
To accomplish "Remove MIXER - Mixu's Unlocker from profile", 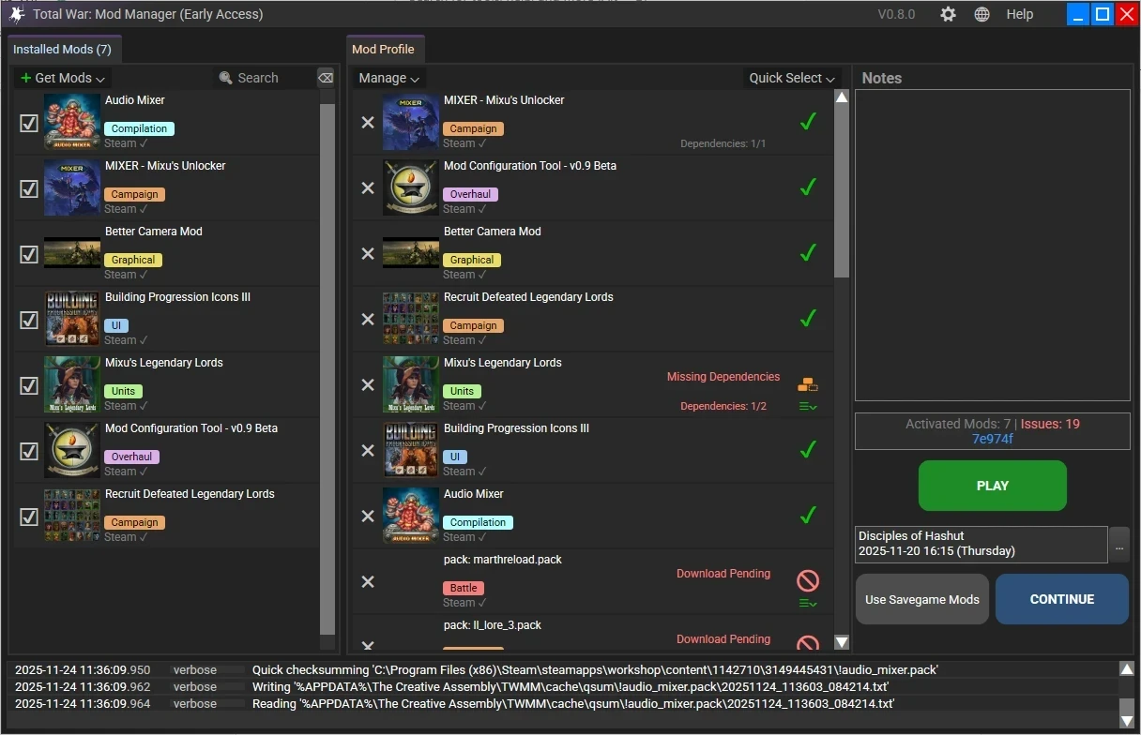I will point(368,122).
